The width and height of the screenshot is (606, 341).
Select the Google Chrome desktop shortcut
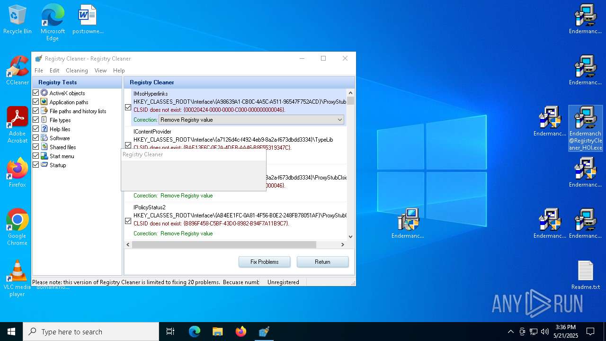point(18,227)
